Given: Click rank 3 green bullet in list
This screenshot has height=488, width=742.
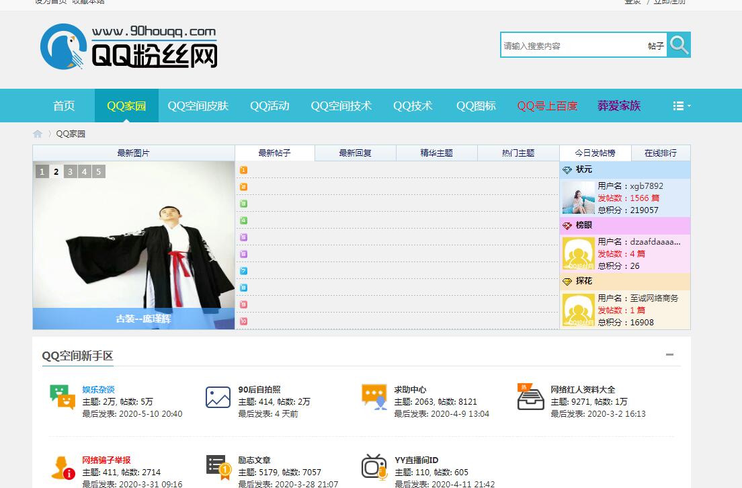Looking at the screenshot, I should pos(244,204).
